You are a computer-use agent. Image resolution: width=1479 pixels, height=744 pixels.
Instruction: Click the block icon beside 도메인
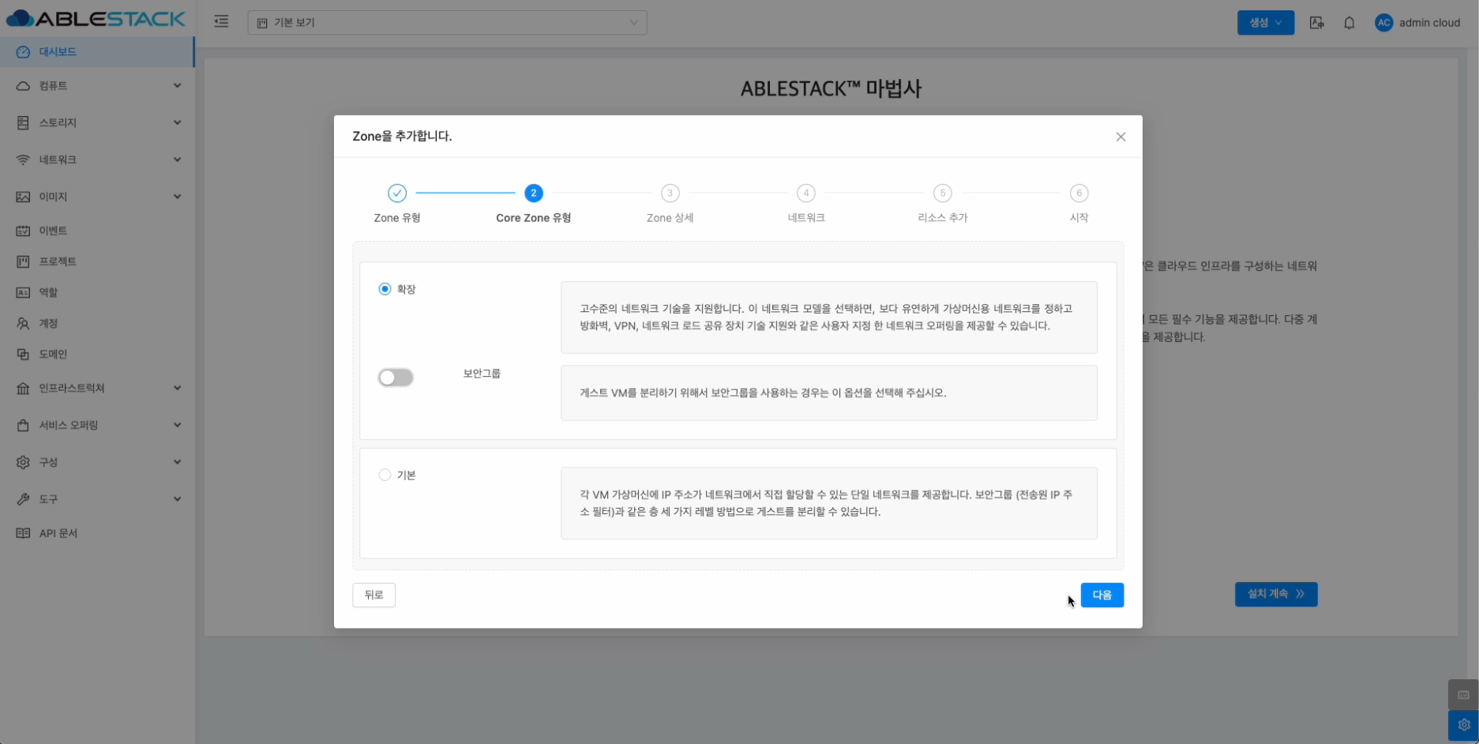click(23, 355)
